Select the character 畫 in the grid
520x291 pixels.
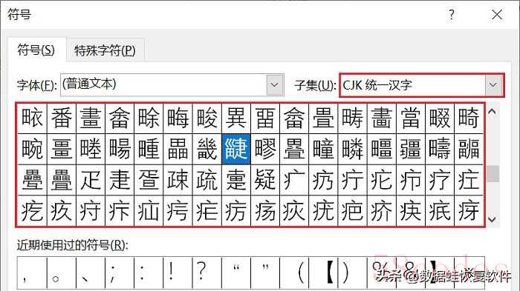[91, 118]
